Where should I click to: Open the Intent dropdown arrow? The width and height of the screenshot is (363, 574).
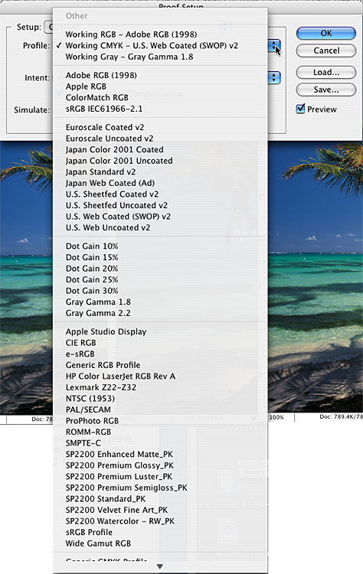(274, 77)
